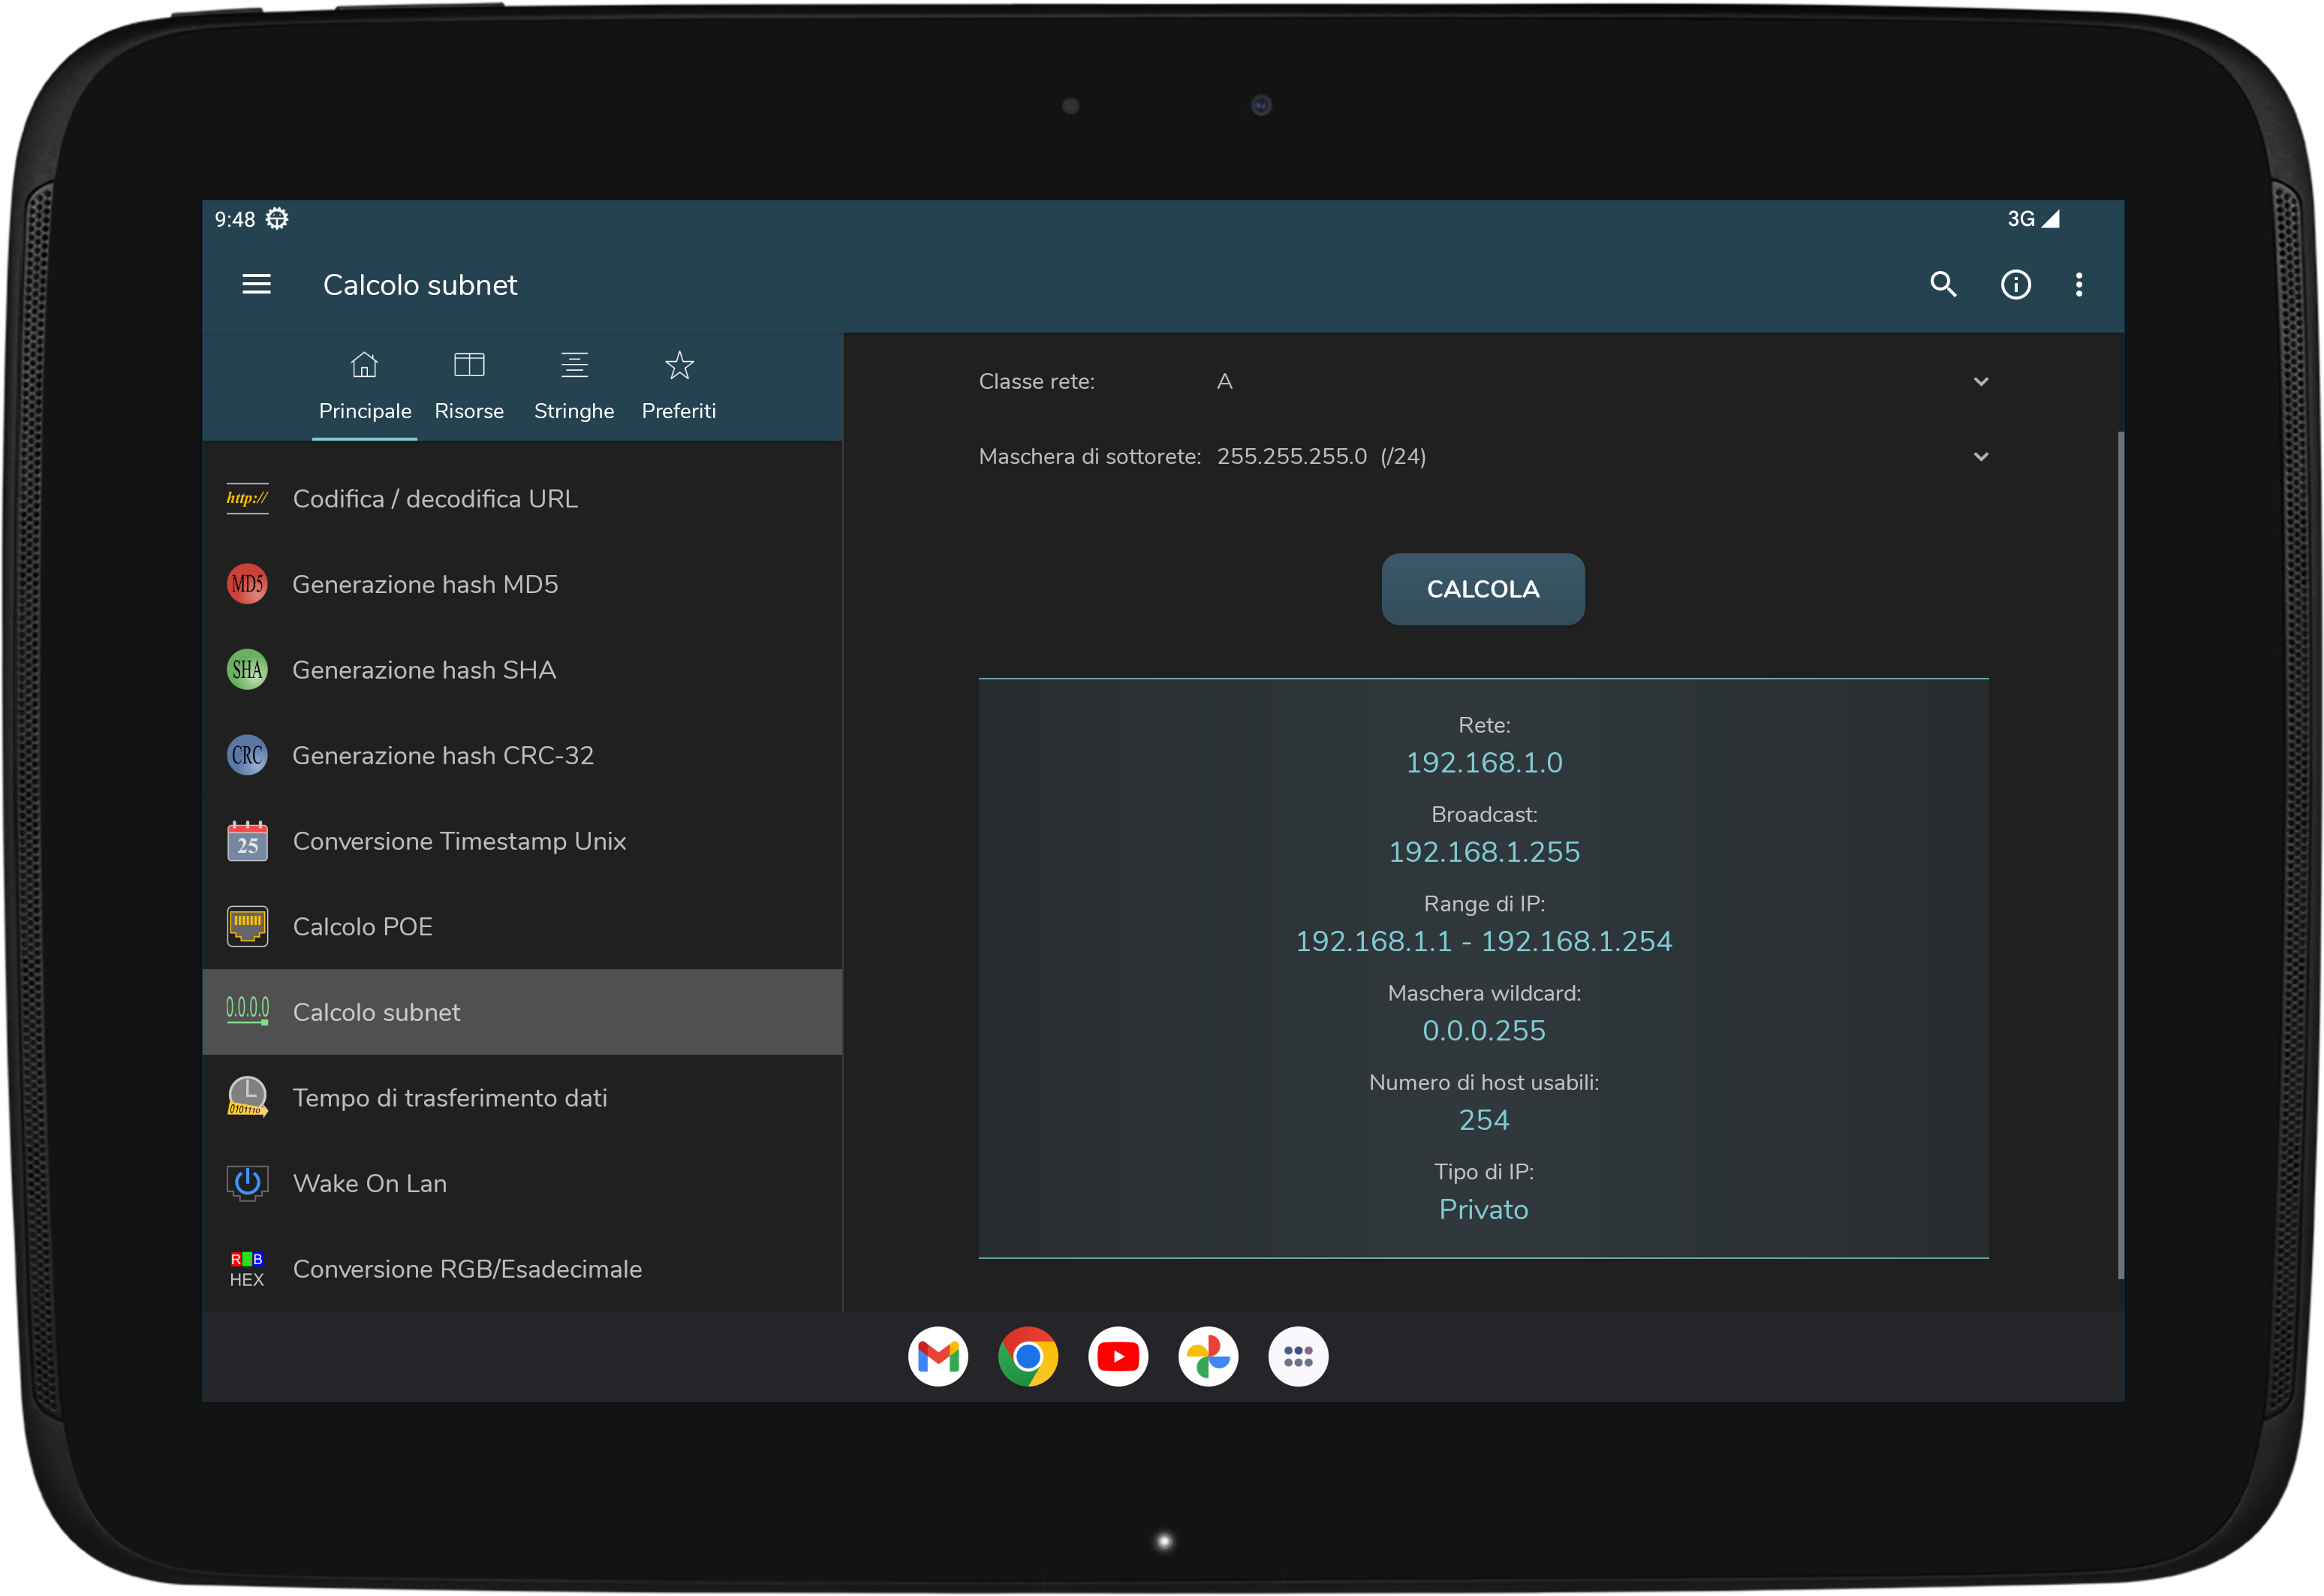Select the 255.255.255.0 (/24) mask value
Image resolution: width=2324 pixels, height=1596 pixels.
point(1321,457)
